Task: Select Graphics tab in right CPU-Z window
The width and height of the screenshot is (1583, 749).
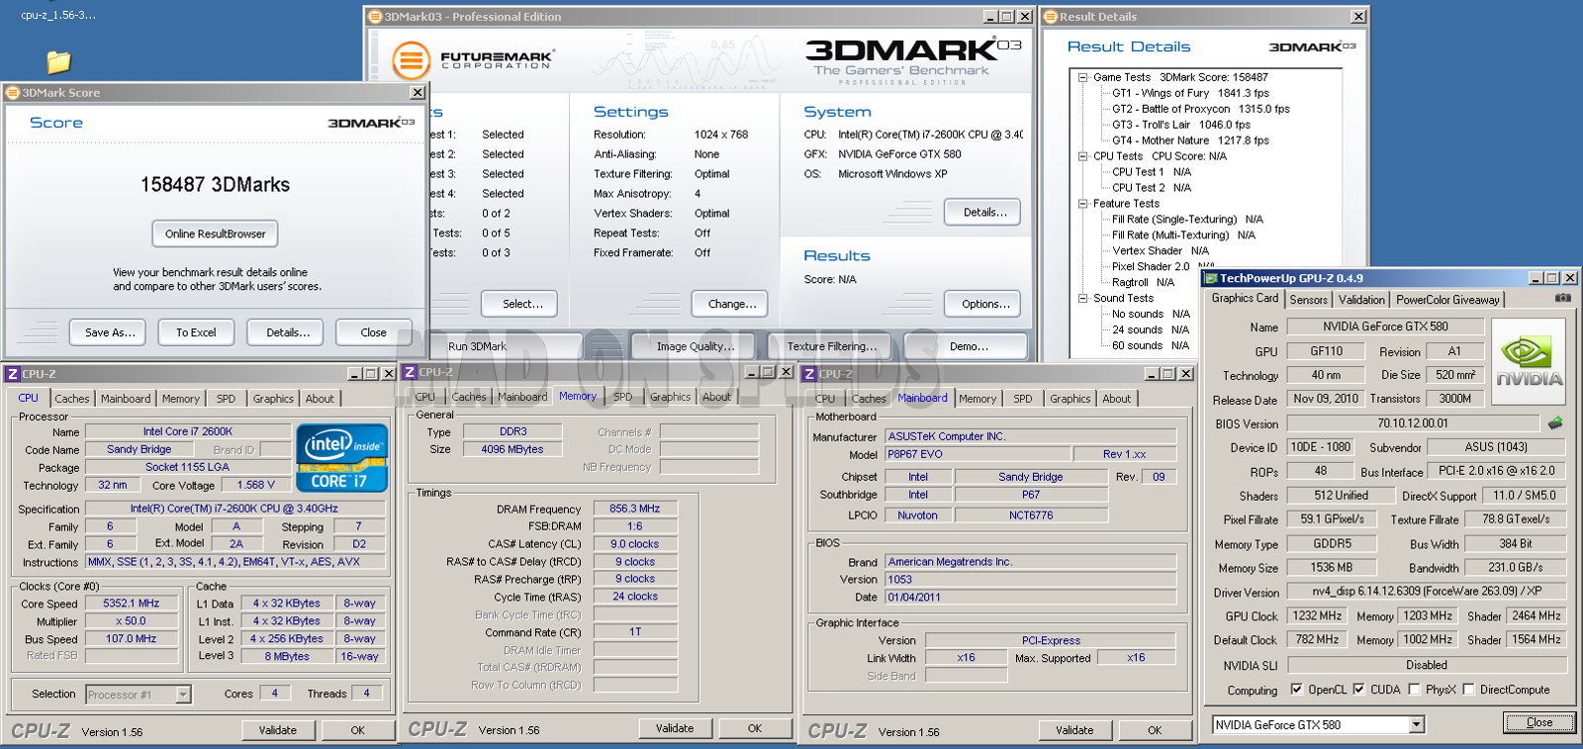Action: click(x=1071, y=399)
